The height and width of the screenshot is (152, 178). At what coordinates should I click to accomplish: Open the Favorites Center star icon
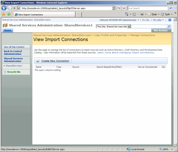(4, 14)
